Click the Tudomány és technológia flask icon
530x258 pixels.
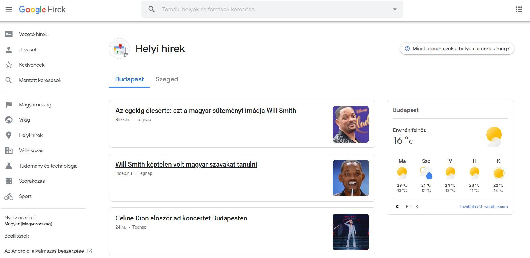point(9,166)
